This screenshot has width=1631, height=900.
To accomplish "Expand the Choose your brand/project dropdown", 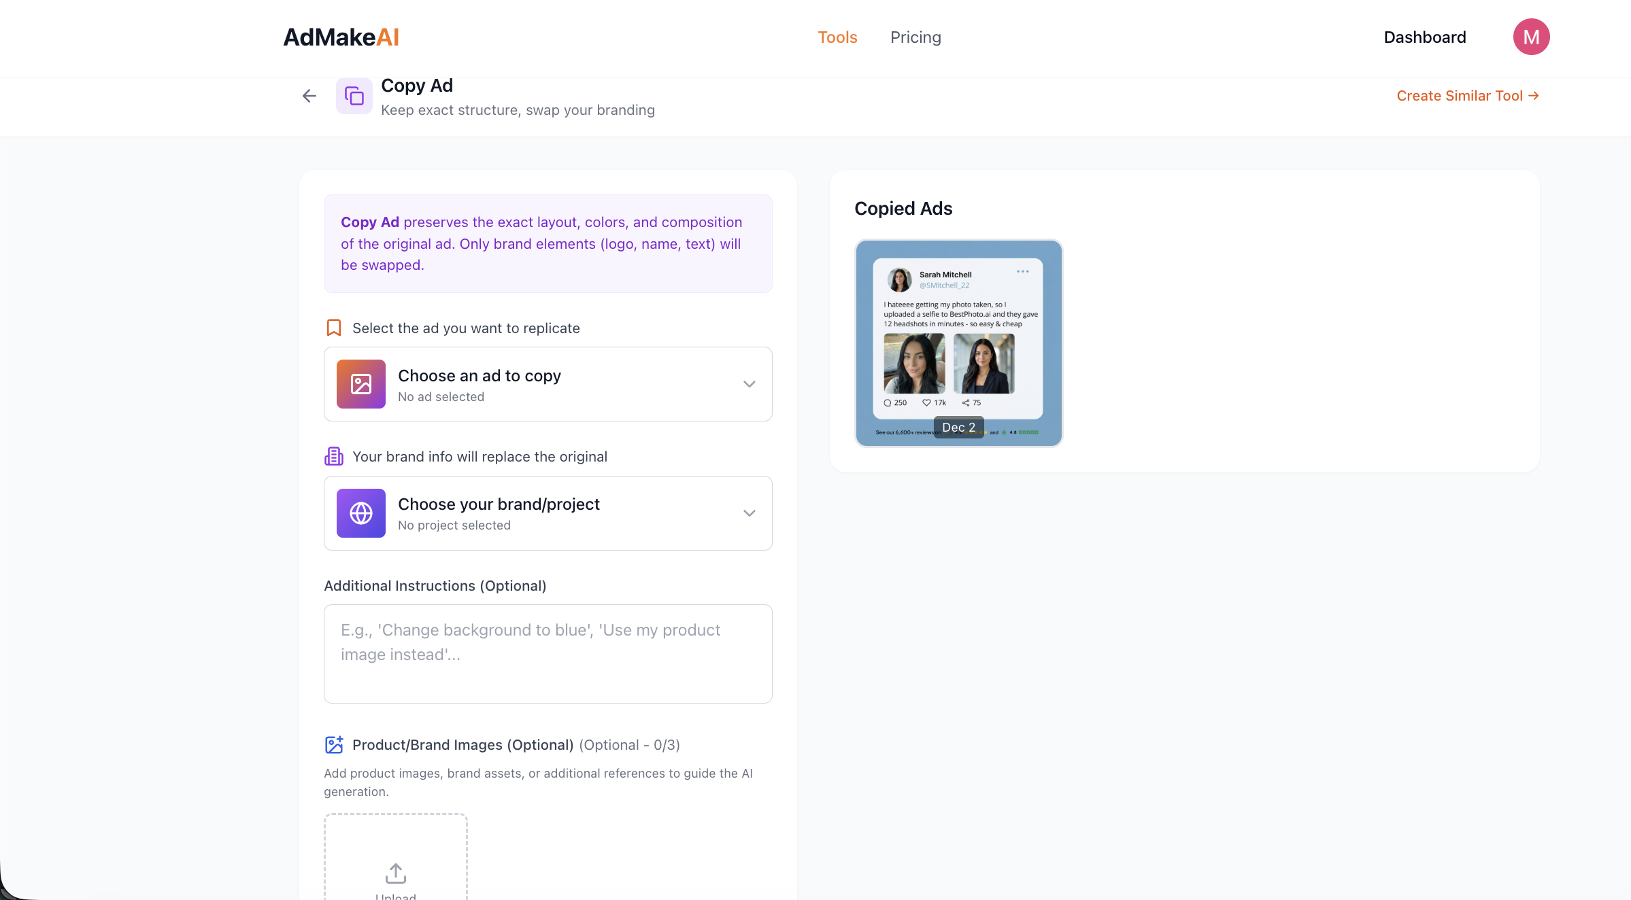I will pyautogui.click(x=548, y=513).
